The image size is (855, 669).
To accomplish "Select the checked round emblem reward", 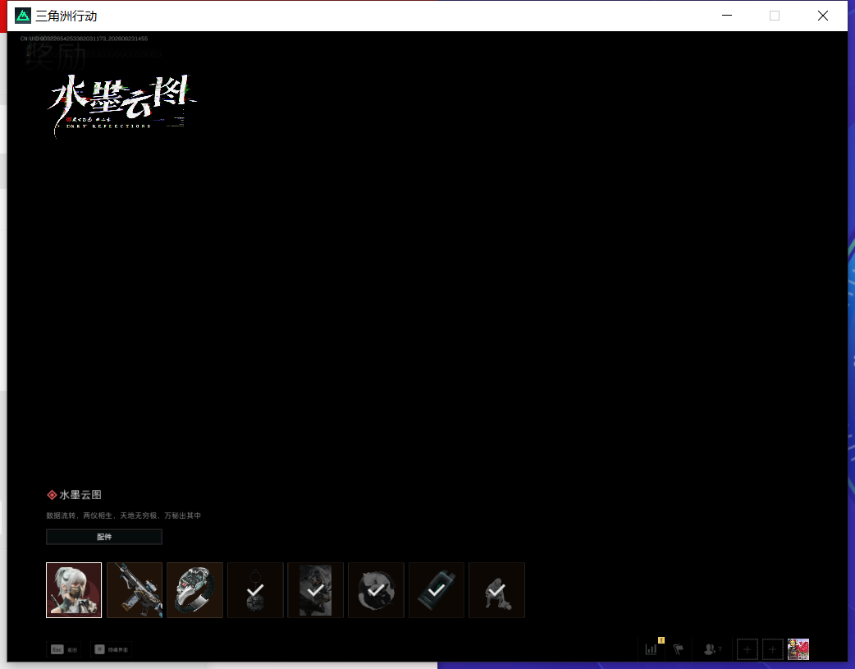I will 376,590.
